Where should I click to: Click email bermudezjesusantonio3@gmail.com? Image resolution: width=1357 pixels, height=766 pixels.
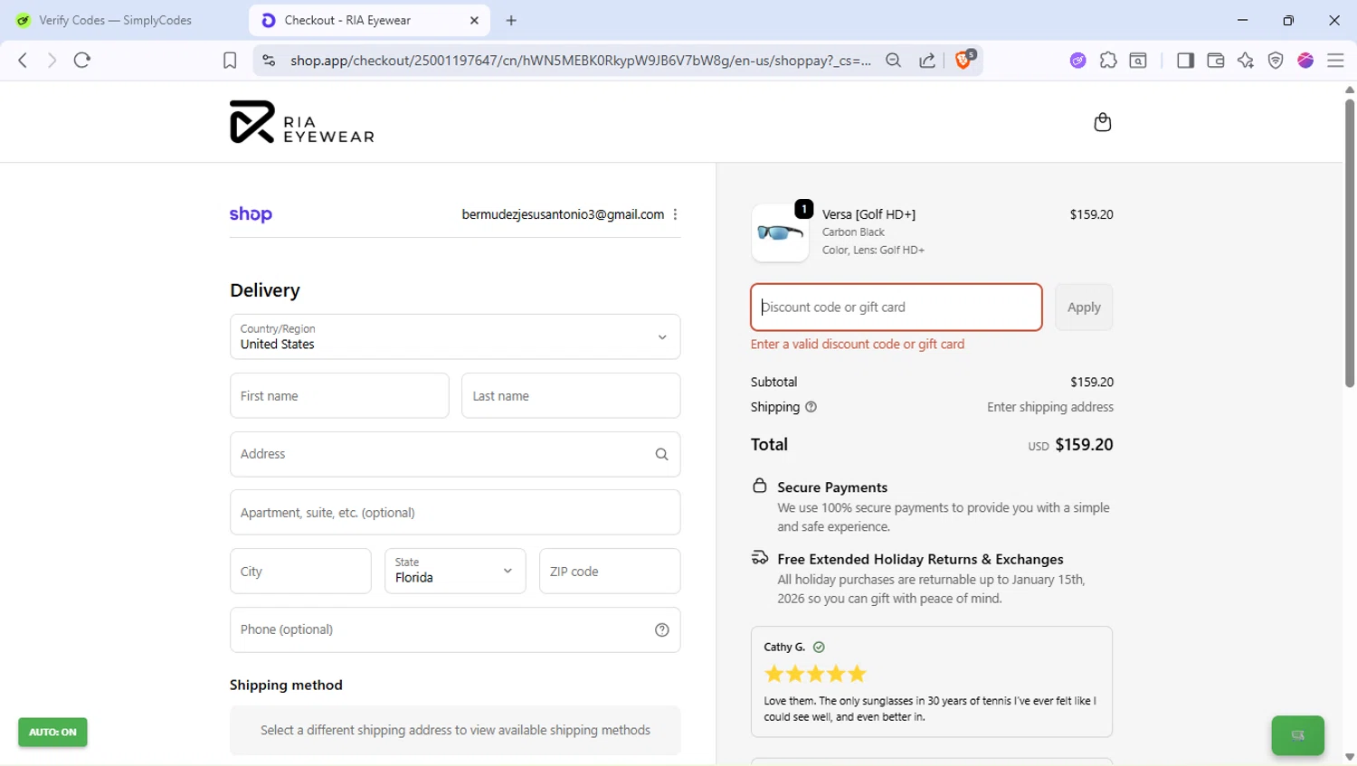click(563, 214)
